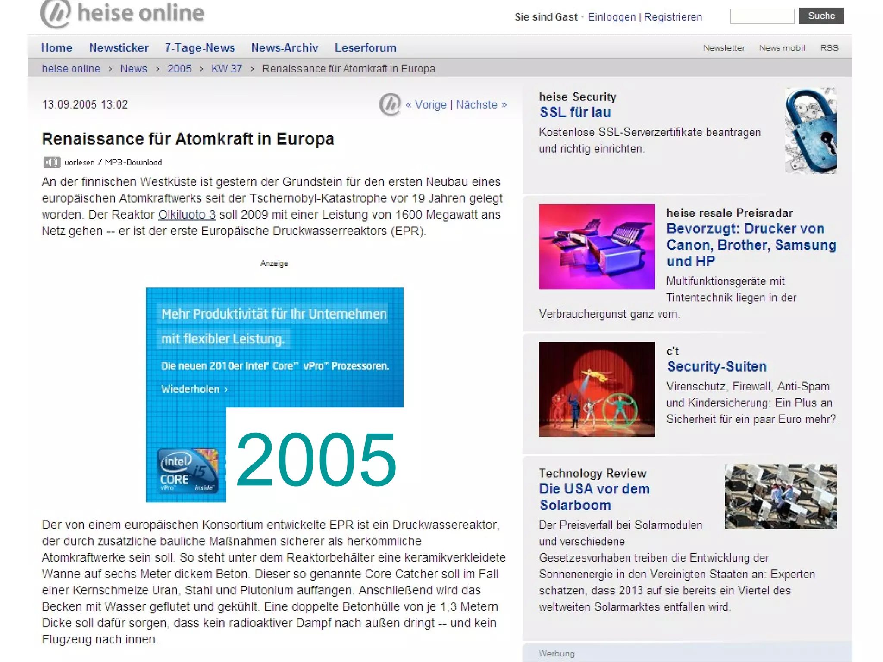Image resolution: width=883 pixels, height=662 pixels.
Task: Open the RSS feed link
Action: [829, 48]
